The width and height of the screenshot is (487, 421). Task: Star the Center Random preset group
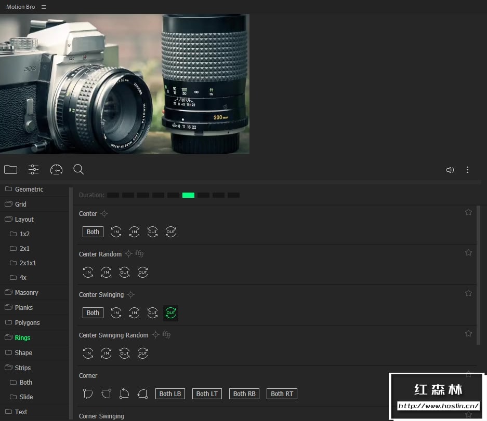pyautogui.click(x=468, y=252)
